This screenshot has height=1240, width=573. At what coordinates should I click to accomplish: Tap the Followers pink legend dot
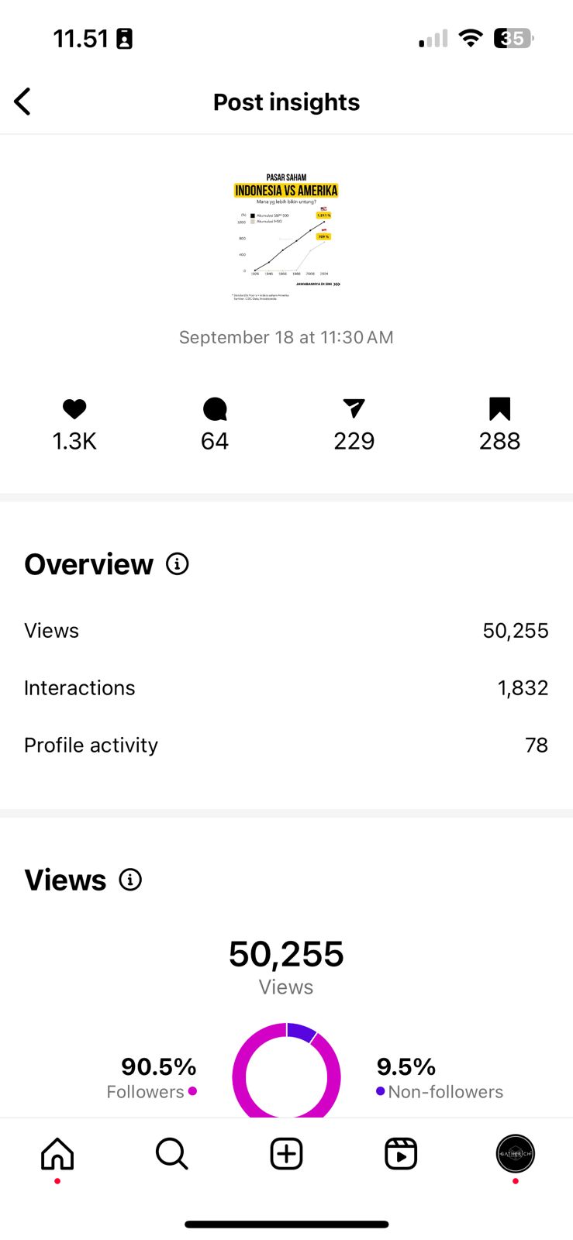point(192,1091)
